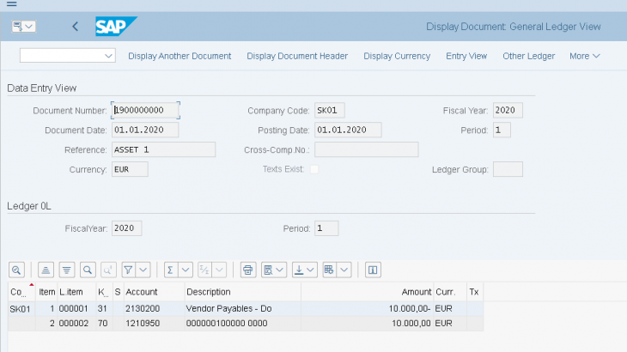Screen dimensions: 627x352
Task: Click Display Currency
Action: [397, 56]
